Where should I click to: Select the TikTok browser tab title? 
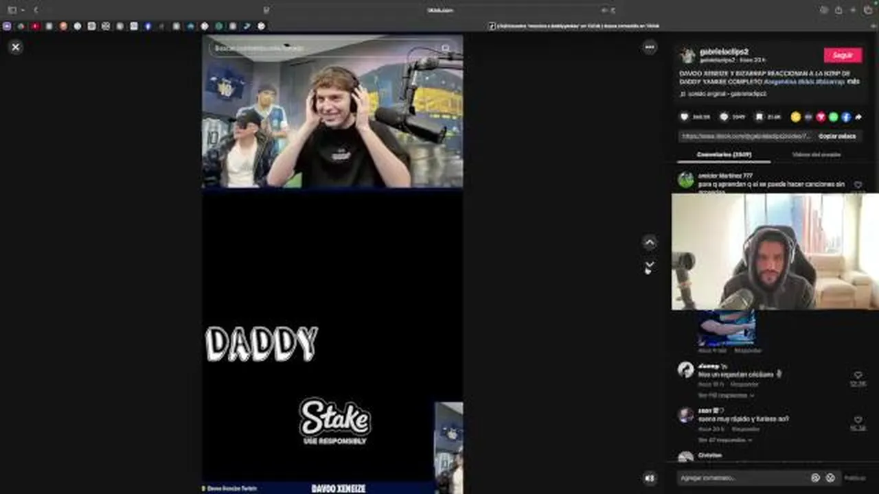click(574, 26)
